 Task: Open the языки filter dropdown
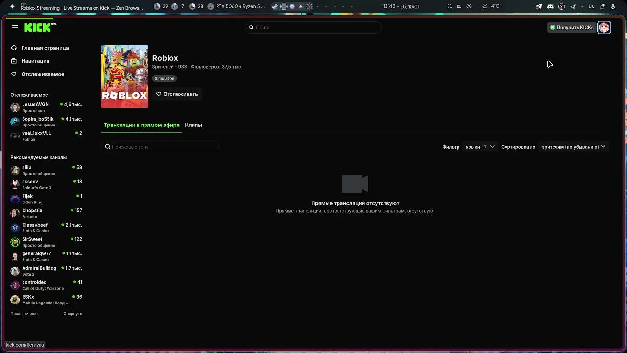click(480, 147)
